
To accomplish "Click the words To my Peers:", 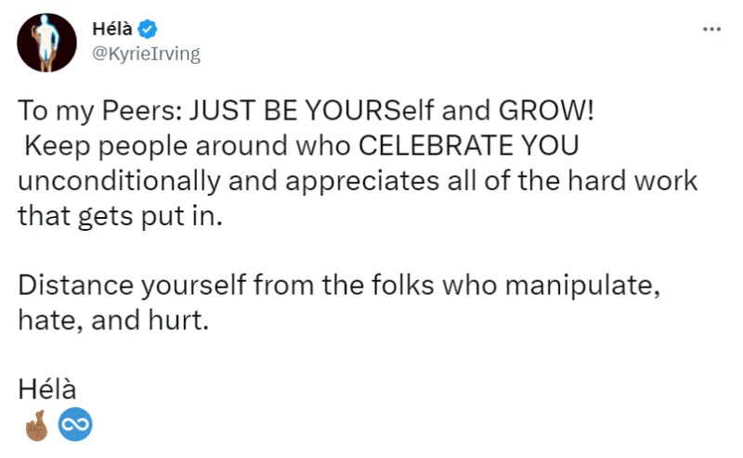I will click(100, 111).
